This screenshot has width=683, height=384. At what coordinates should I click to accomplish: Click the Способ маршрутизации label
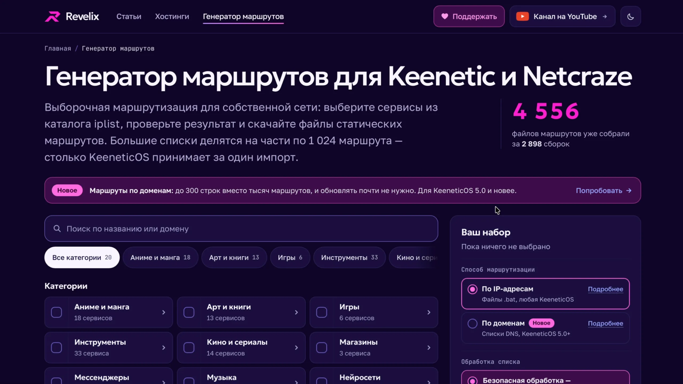click(498, 270)
